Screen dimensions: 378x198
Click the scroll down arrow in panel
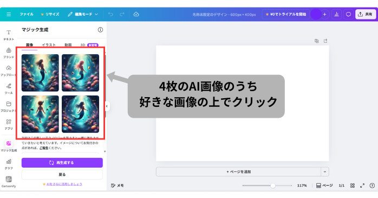pyautogui.click(x=105, y=152)
